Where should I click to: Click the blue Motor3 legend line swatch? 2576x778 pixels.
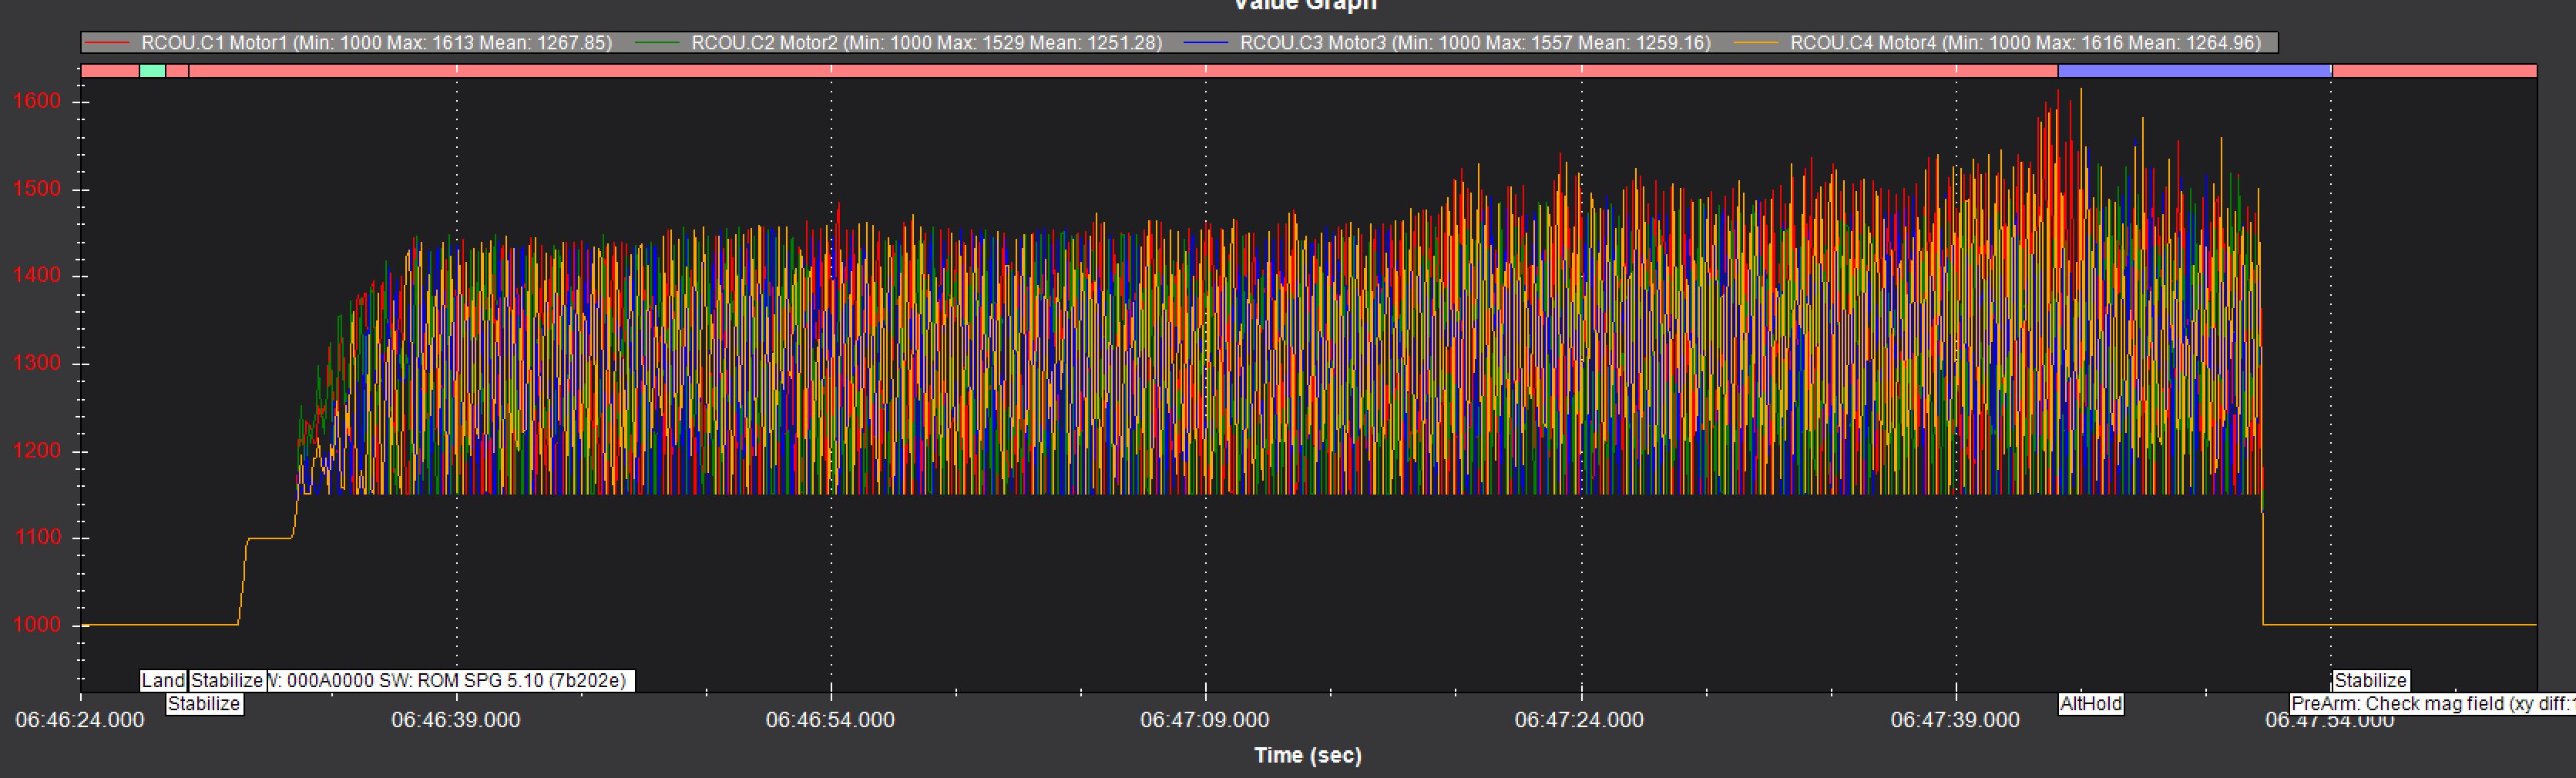coord(1206,43)
